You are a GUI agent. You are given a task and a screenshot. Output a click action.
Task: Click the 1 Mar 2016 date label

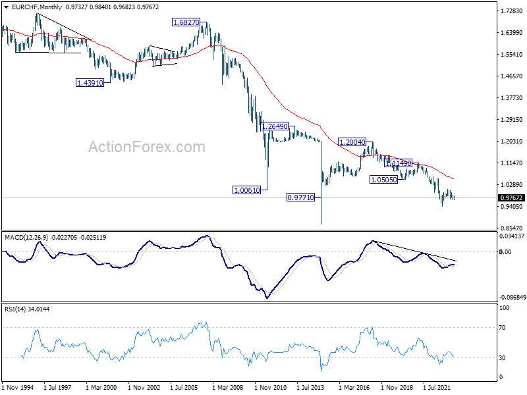[x=354, y=387]
